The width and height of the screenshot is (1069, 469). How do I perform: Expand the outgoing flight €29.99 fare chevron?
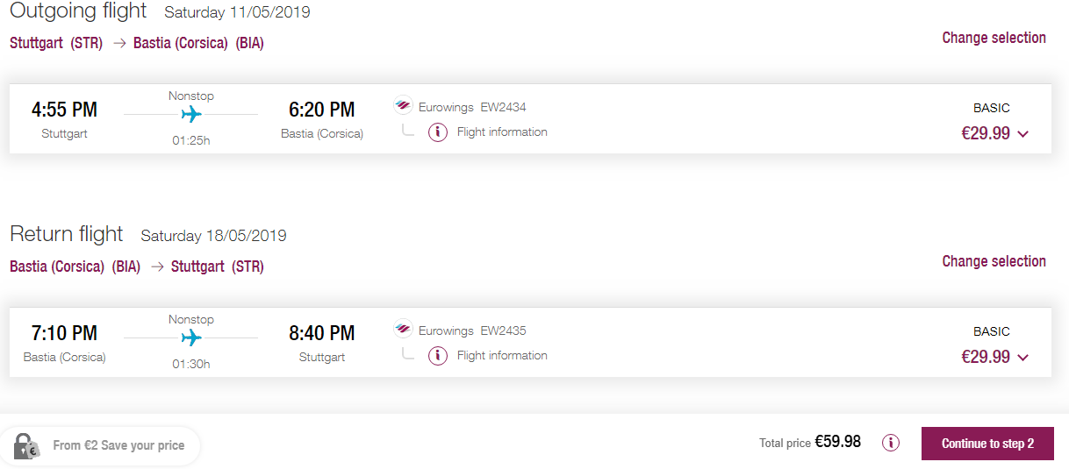pos(1022,134)
